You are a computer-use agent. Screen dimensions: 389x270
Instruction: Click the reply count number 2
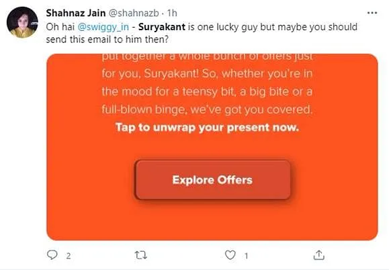click(x=69, y=256)
